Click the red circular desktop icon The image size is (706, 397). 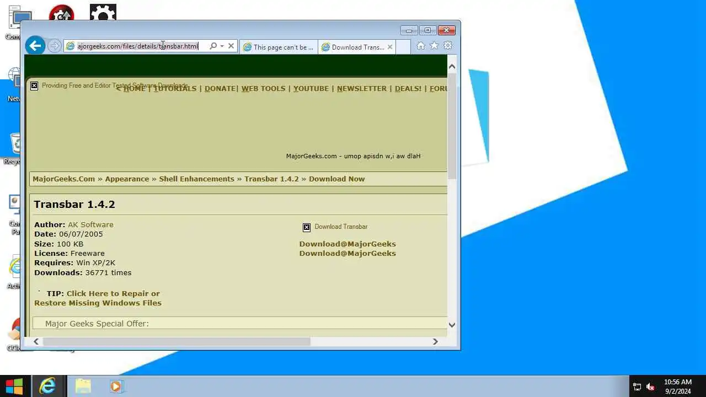click(61, 13)
